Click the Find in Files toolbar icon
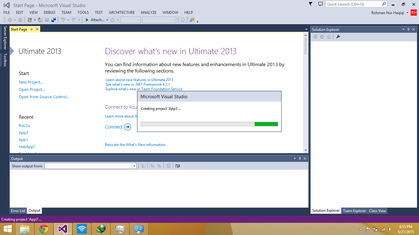 tap(192, 20)
